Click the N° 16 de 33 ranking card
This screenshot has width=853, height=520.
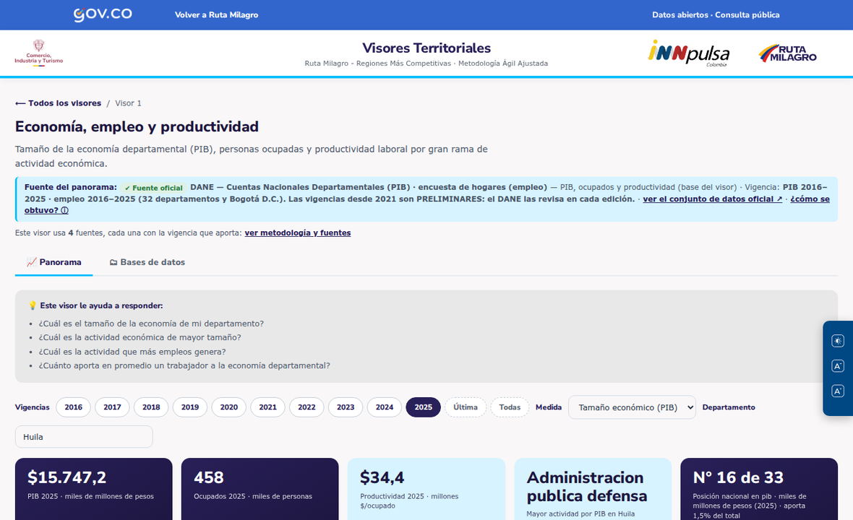[x=759, y=489]
